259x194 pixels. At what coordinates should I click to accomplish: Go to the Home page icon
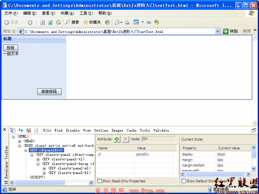point(58,22)
